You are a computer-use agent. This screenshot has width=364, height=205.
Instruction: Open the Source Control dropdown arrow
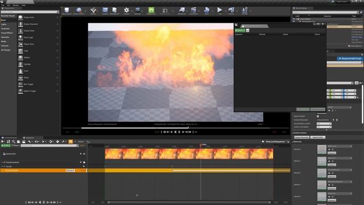85,11
